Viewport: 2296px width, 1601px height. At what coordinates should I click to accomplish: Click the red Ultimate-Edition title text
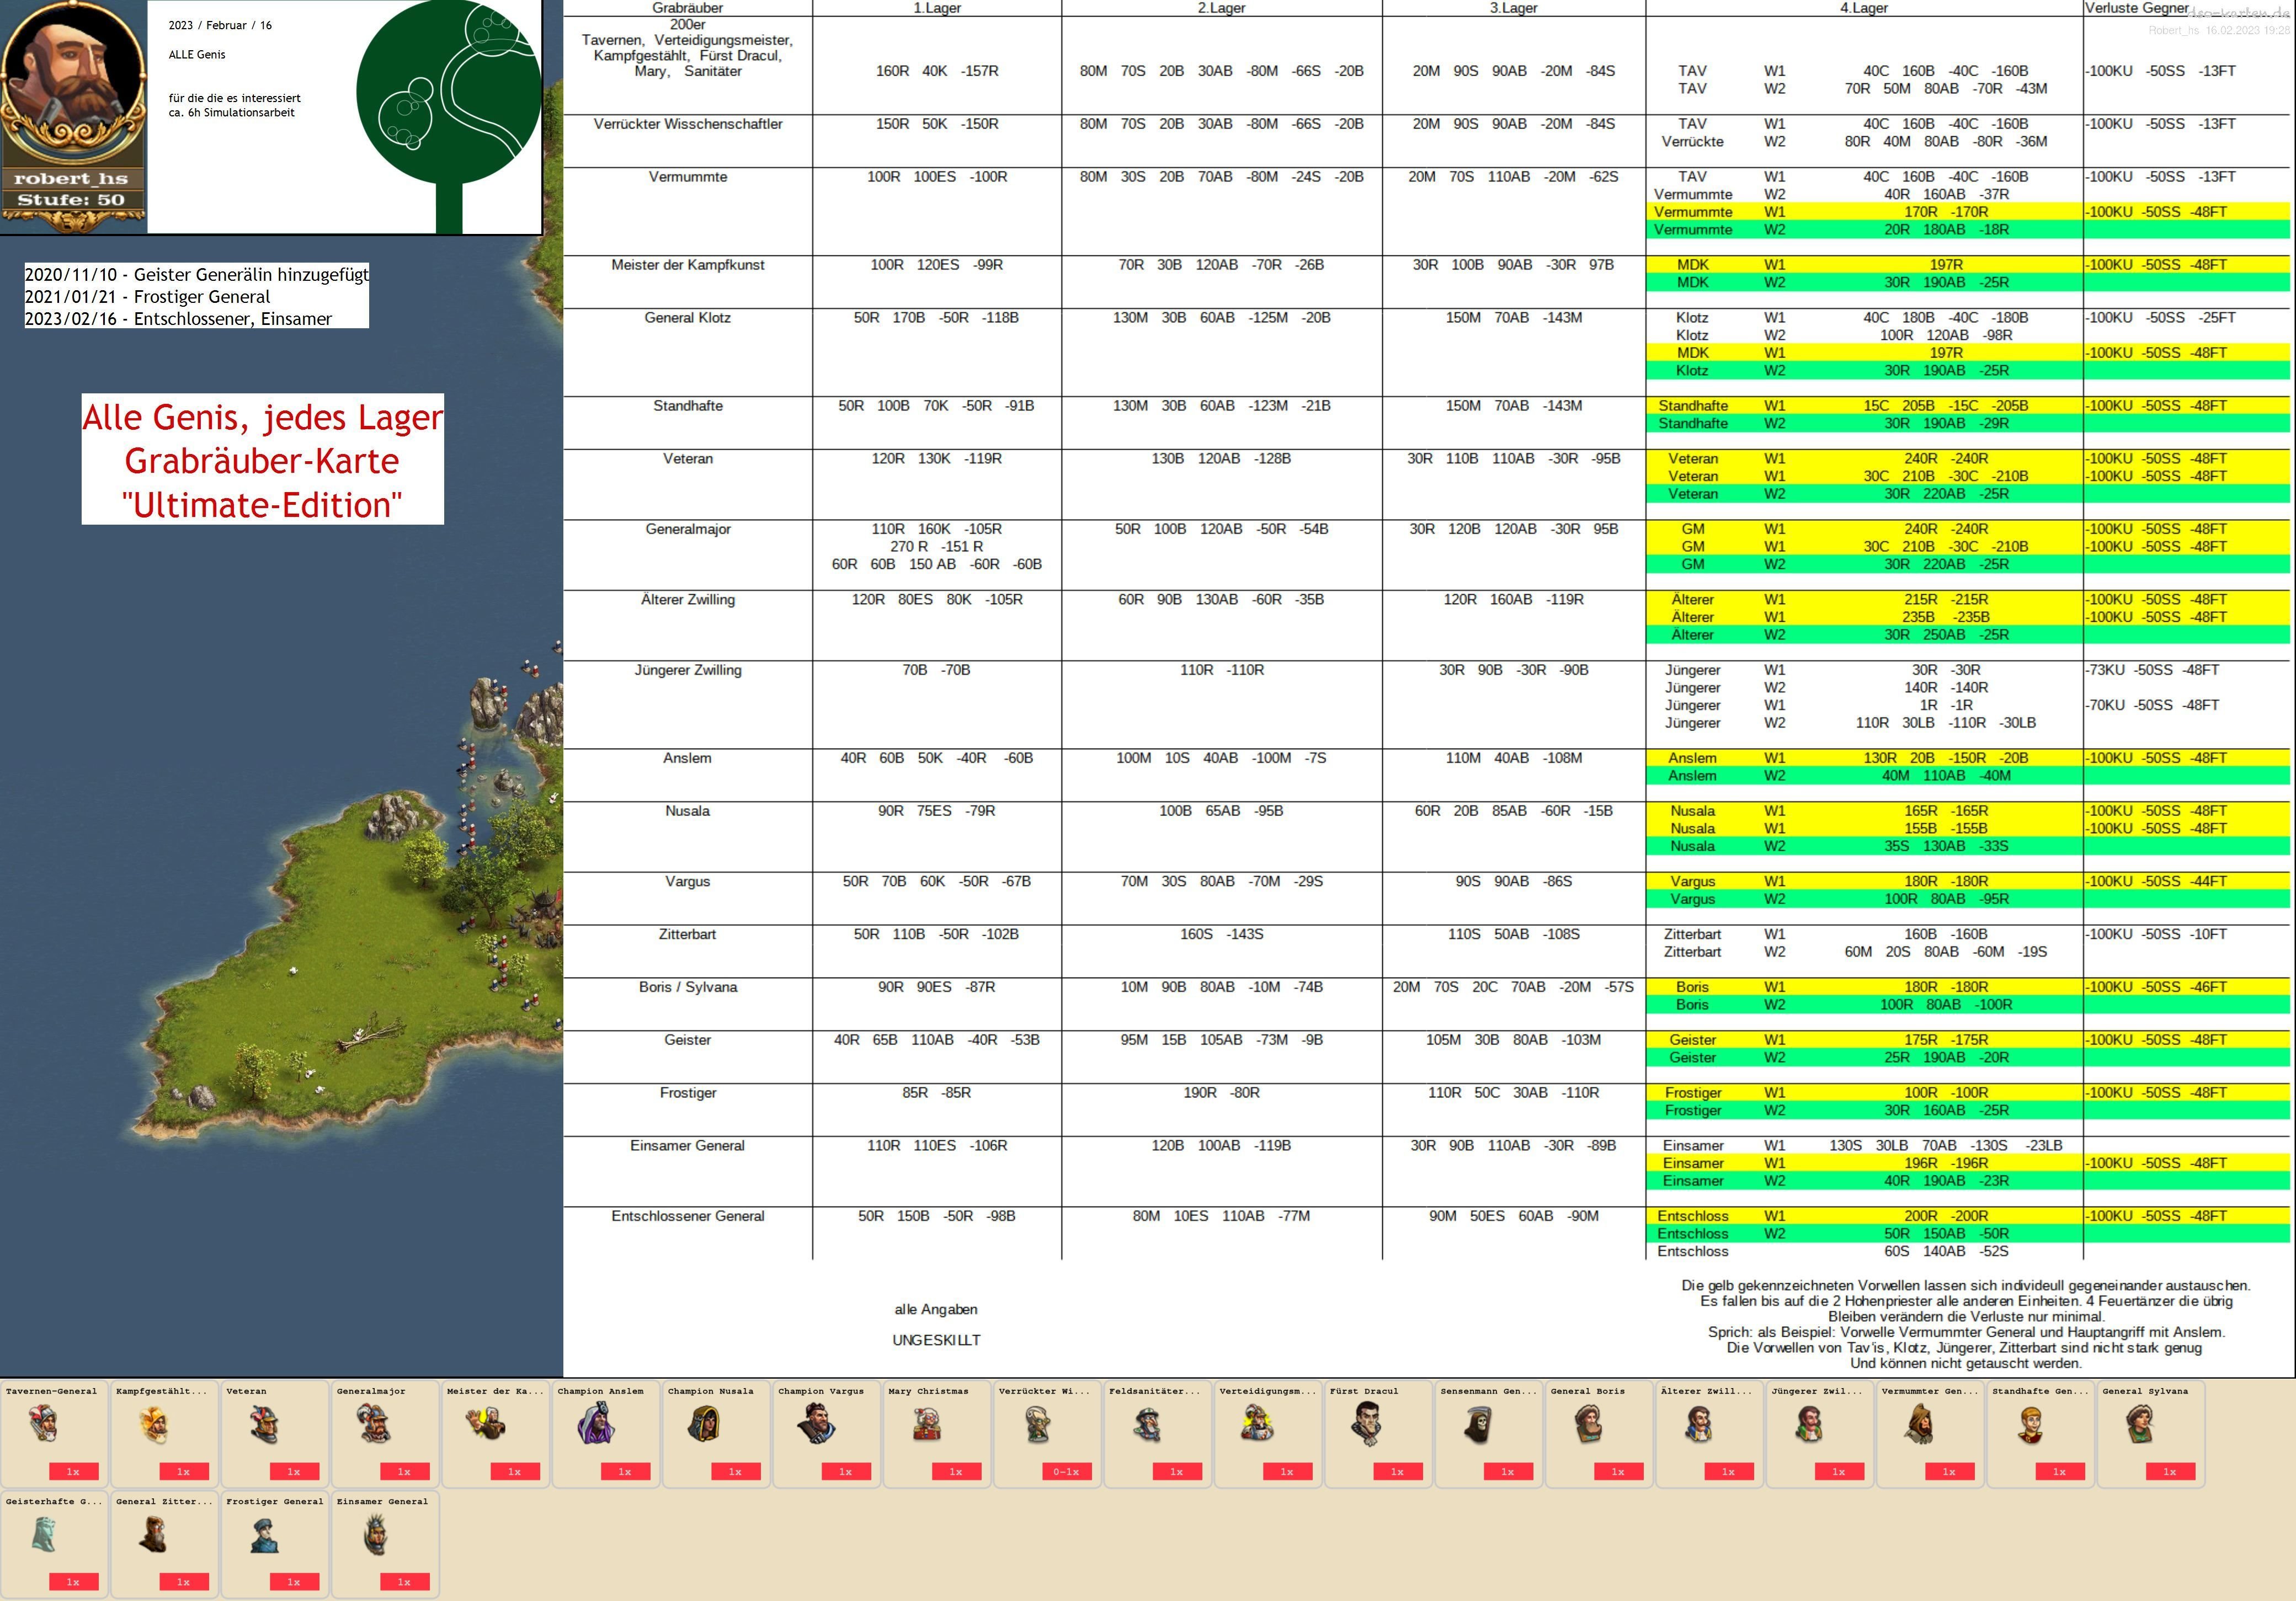(262, 505)
